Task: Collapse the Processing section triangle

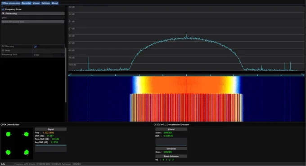Action: pos(3,13)
